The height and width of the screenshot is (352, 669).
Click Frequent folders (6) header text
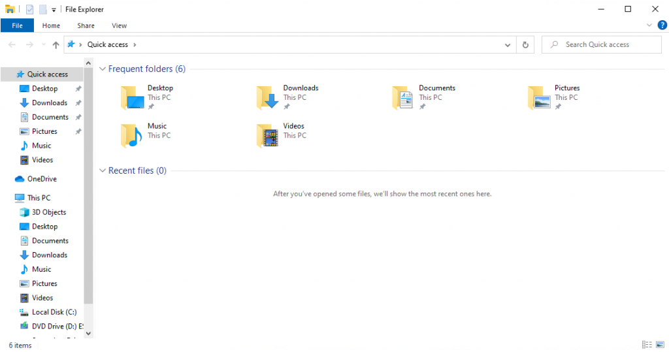(x=147, y=69)
